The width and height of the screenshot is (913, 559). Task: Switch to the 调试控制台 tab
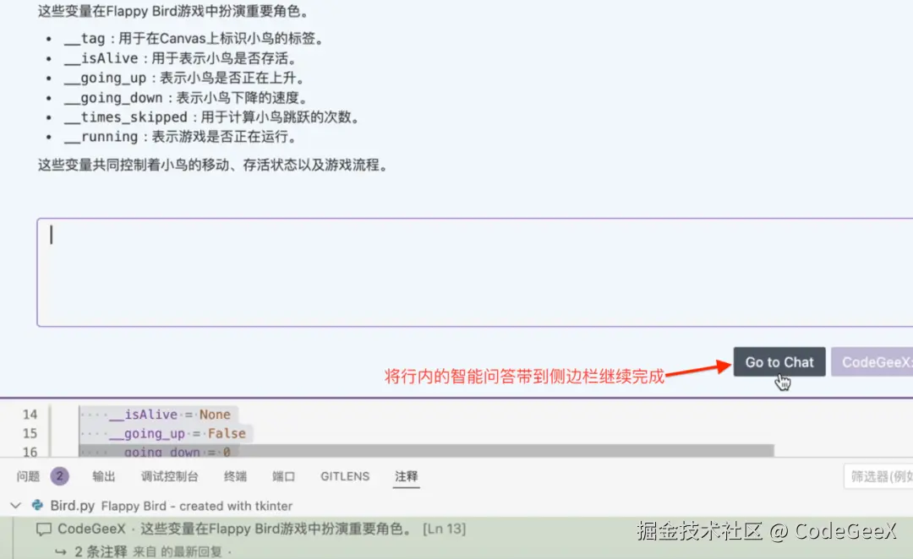168,475
